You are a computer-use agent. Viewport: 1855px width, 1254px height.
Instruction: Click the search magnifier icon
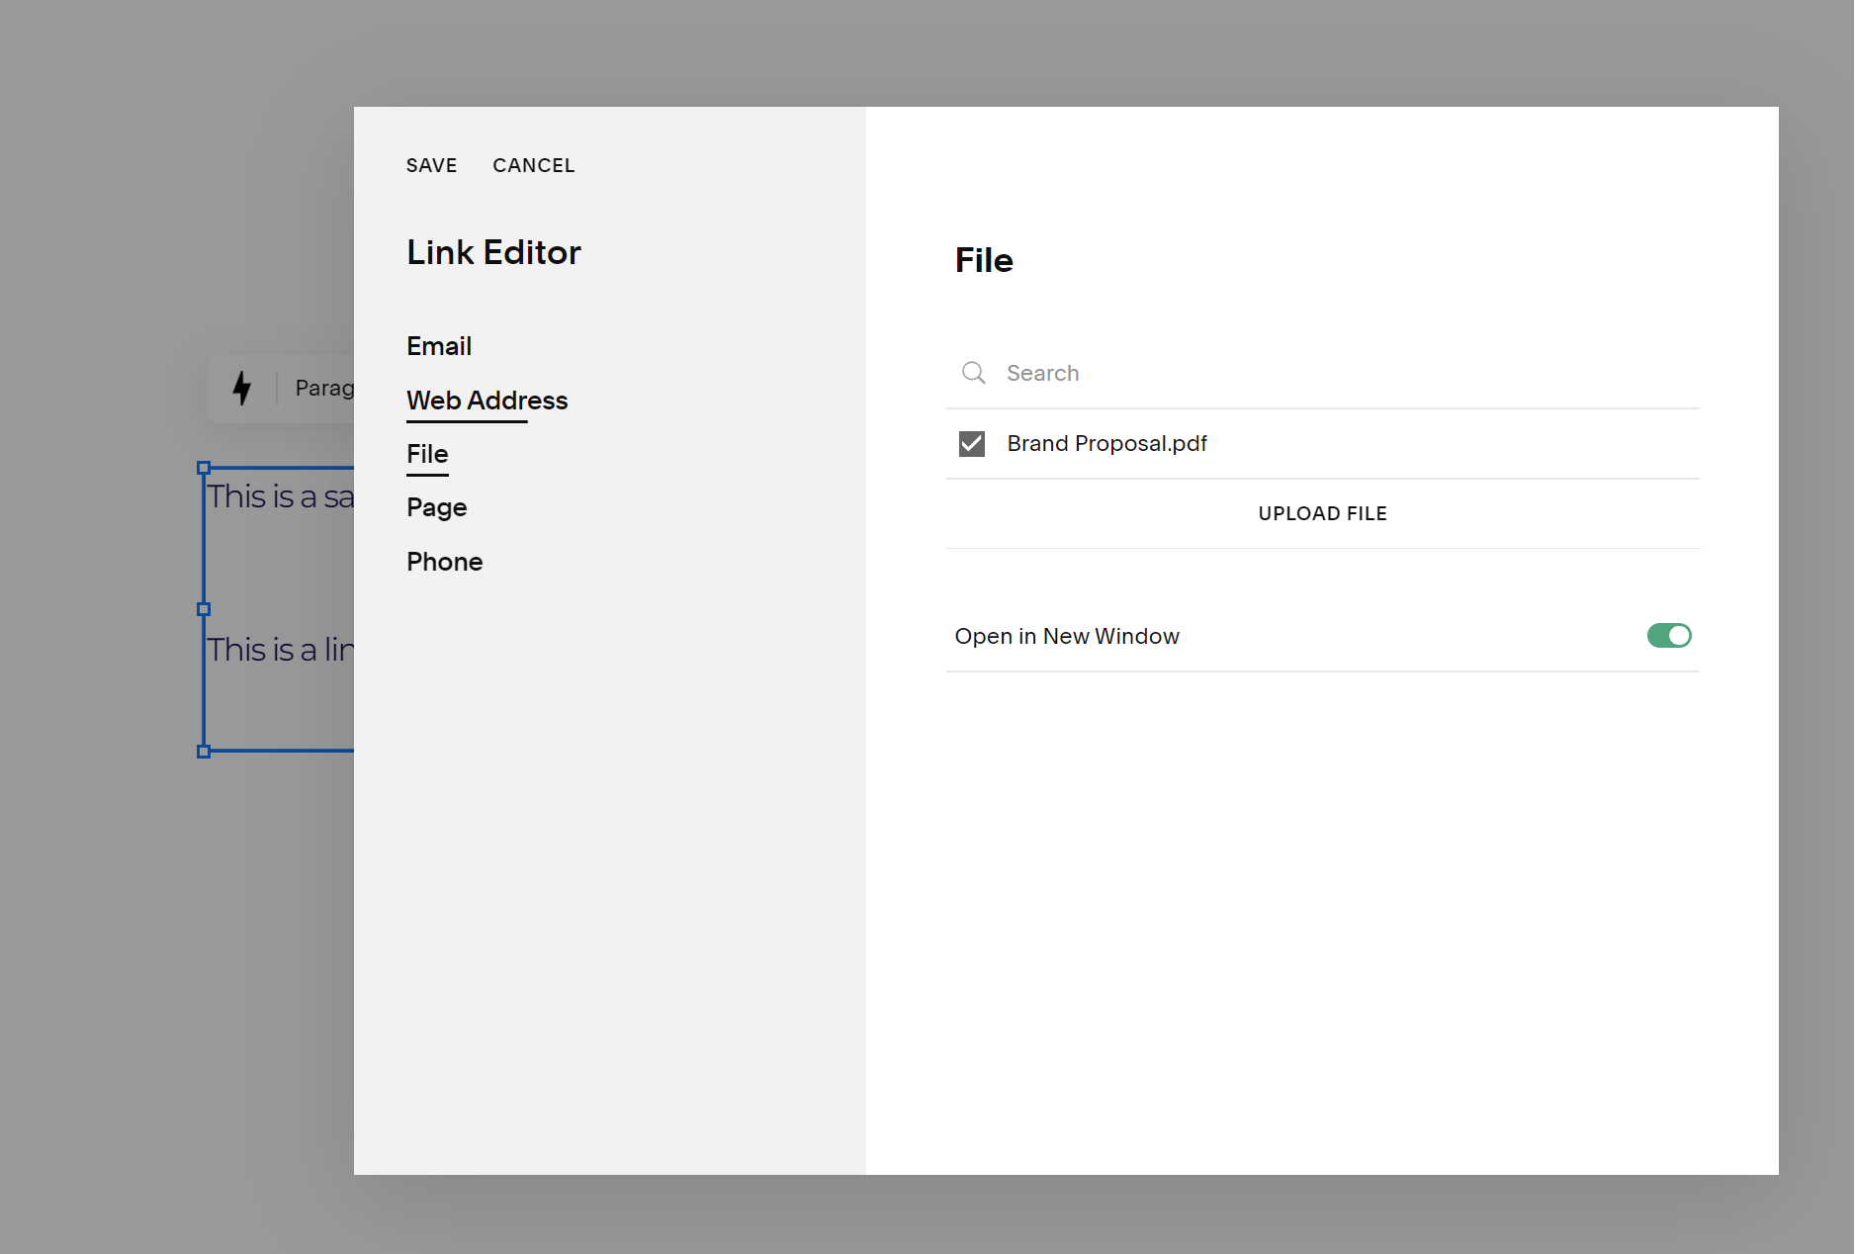click(x=973, y=373)
